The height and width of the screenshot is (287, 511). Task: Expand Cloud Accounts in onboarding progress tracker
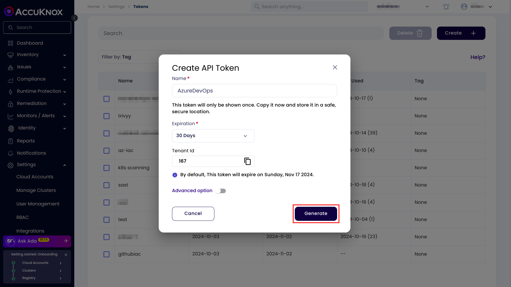61,263
